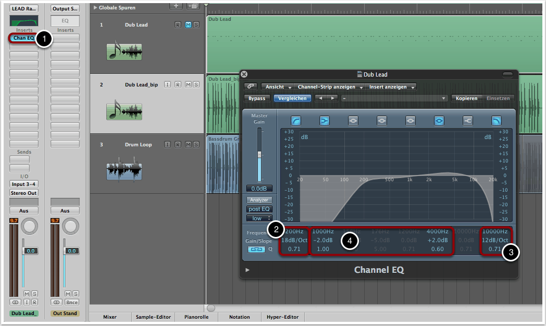546x326 pixels.
Task: Toggle the low shelf EQ band icon
Action: pos(325,120)
